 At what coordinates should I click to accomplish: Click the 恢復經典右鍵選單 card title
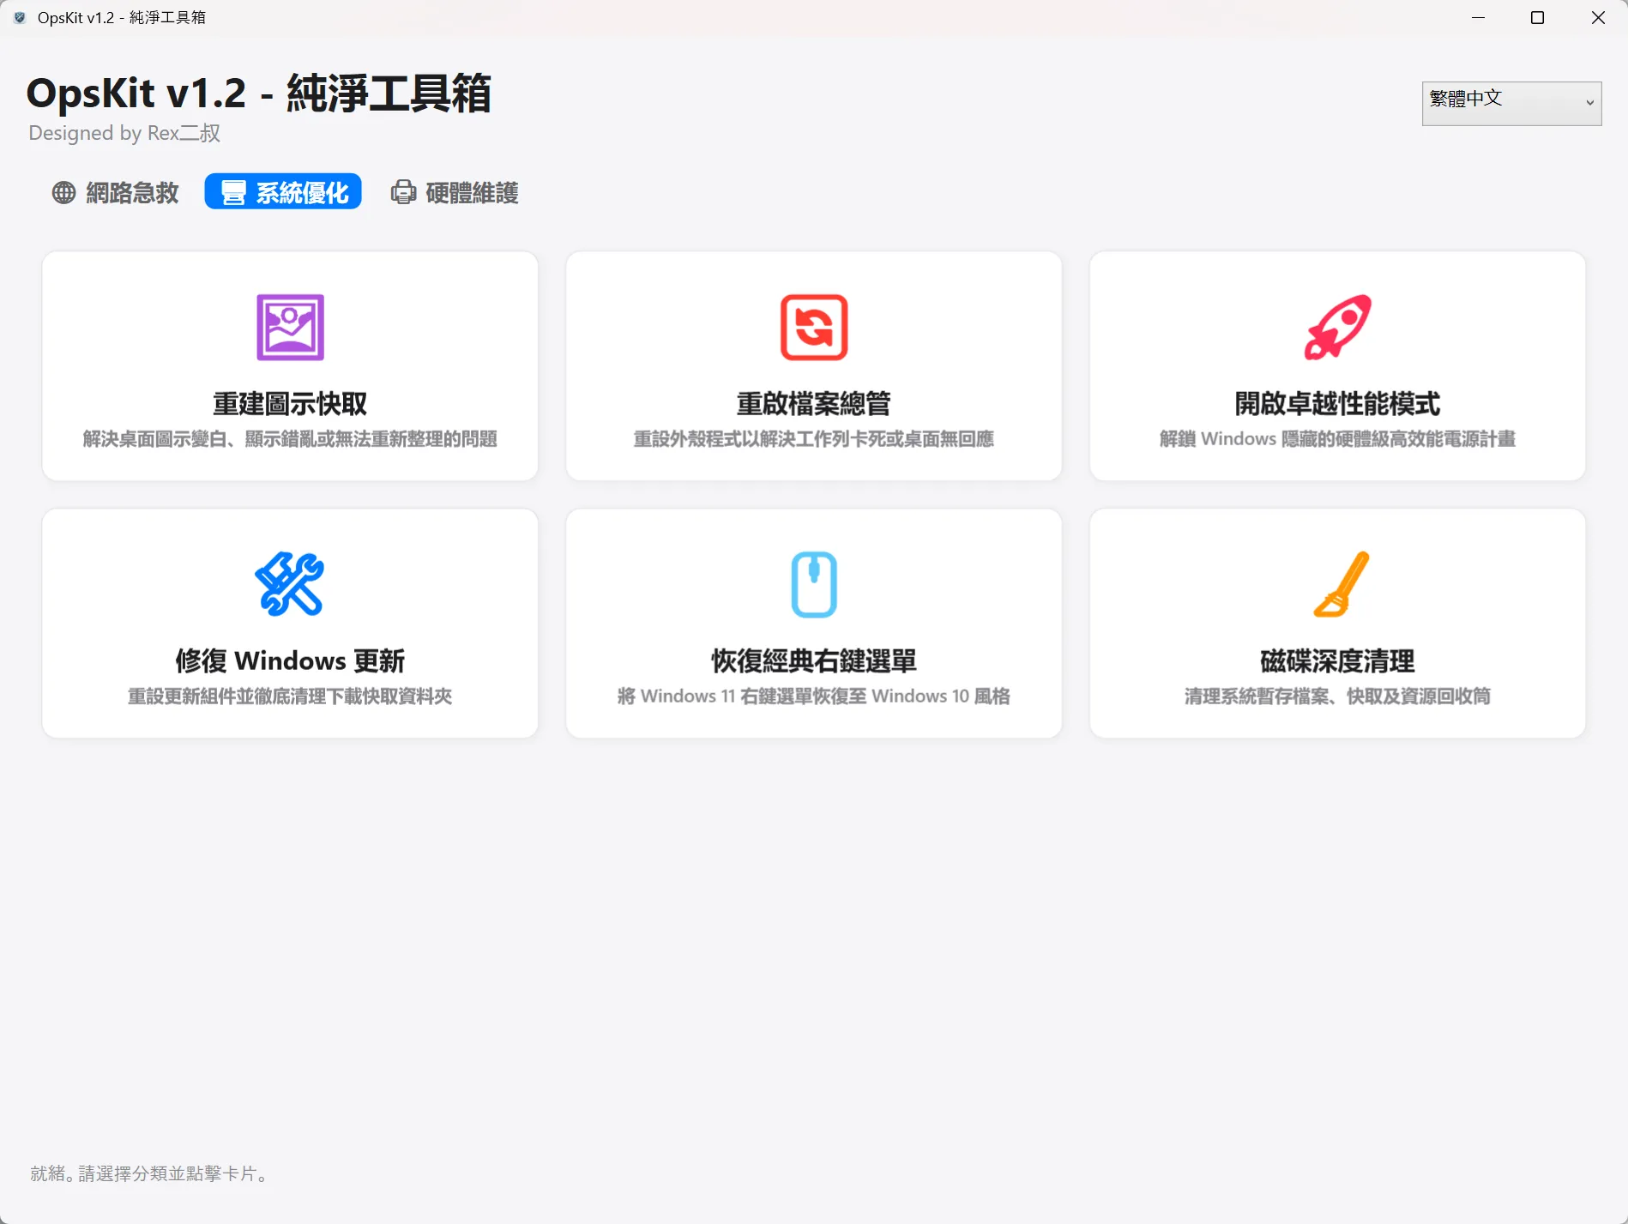(x=813, y=660)
